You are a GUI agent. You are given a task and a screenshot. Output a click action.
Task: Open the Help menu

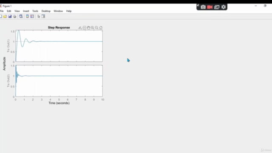pos(69,11)
